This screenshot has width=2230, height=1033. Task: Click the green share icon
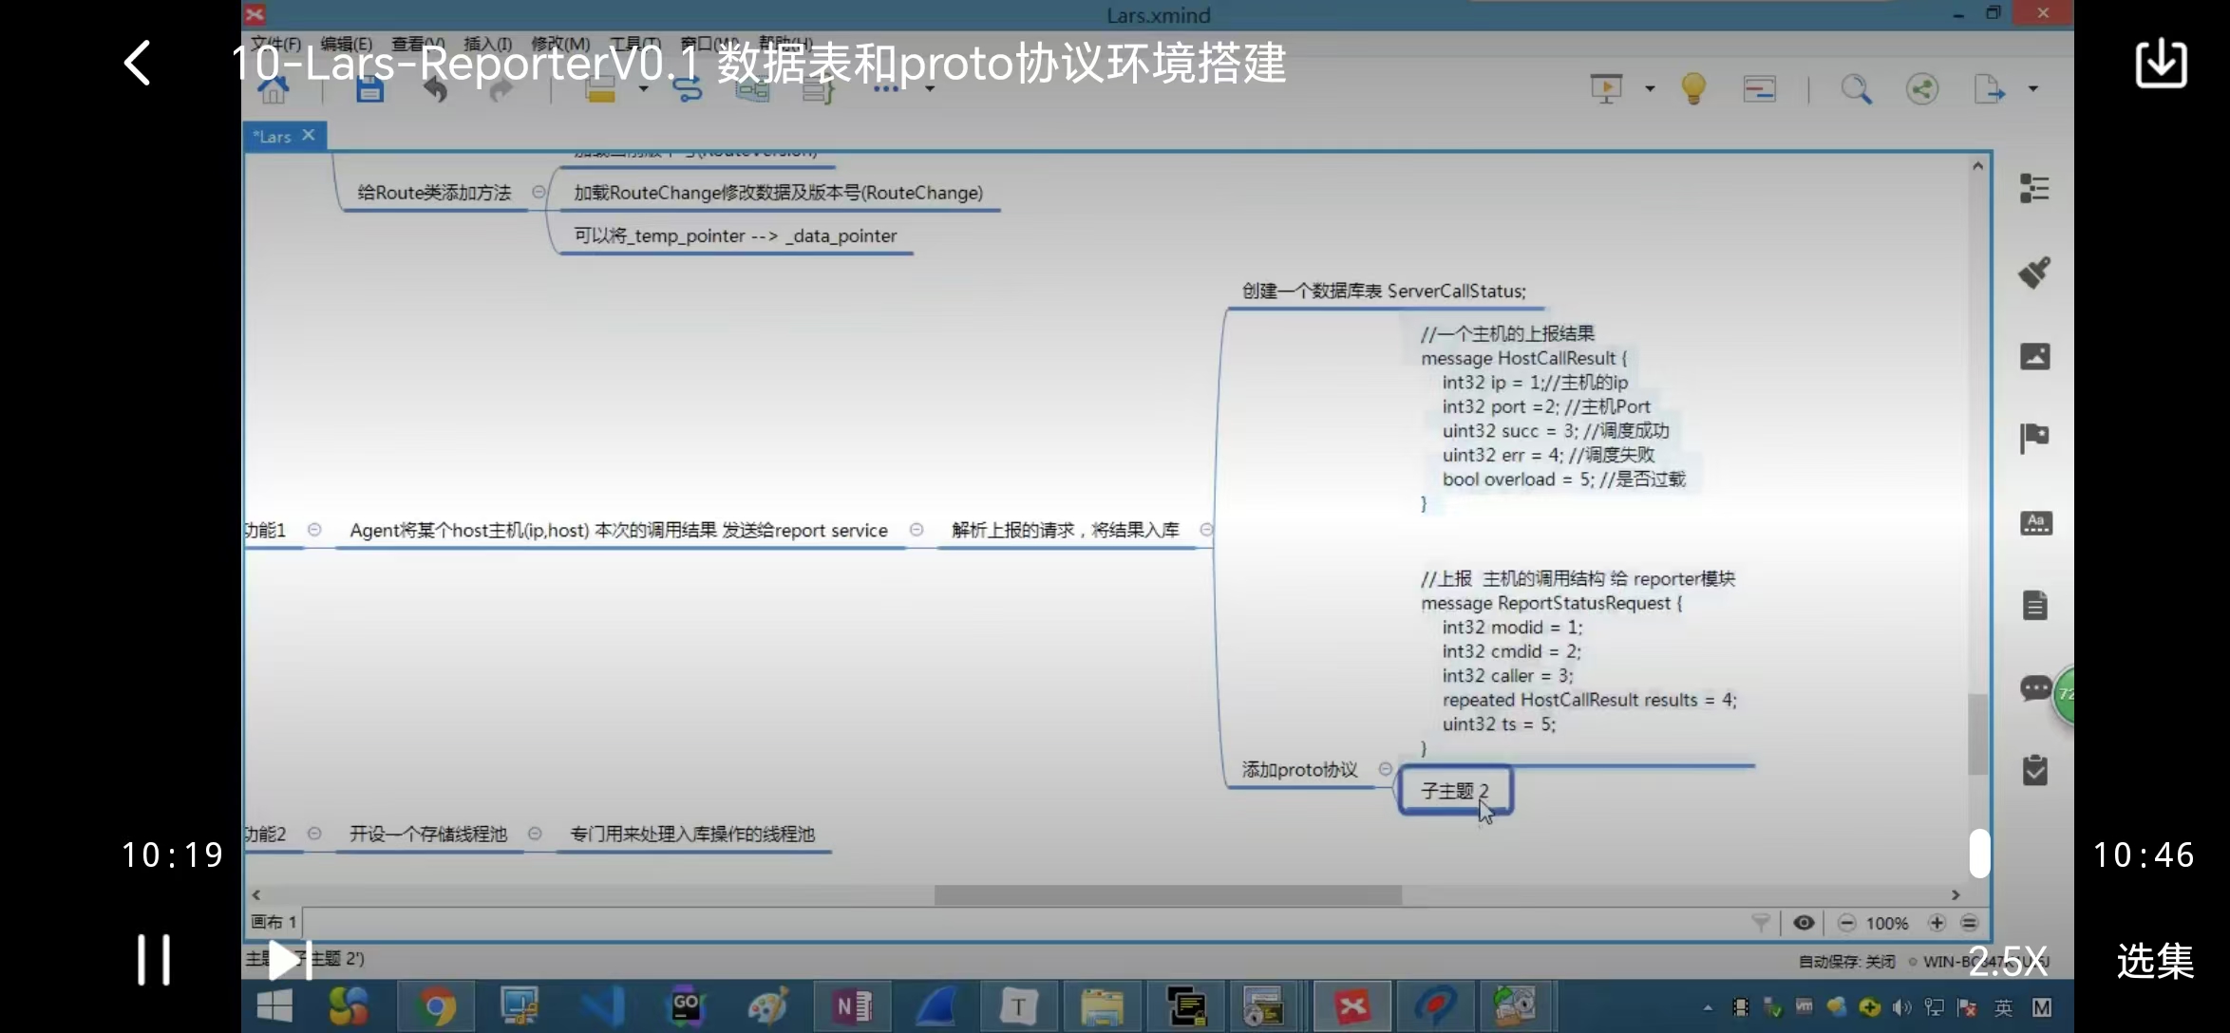coord(1922,89)
